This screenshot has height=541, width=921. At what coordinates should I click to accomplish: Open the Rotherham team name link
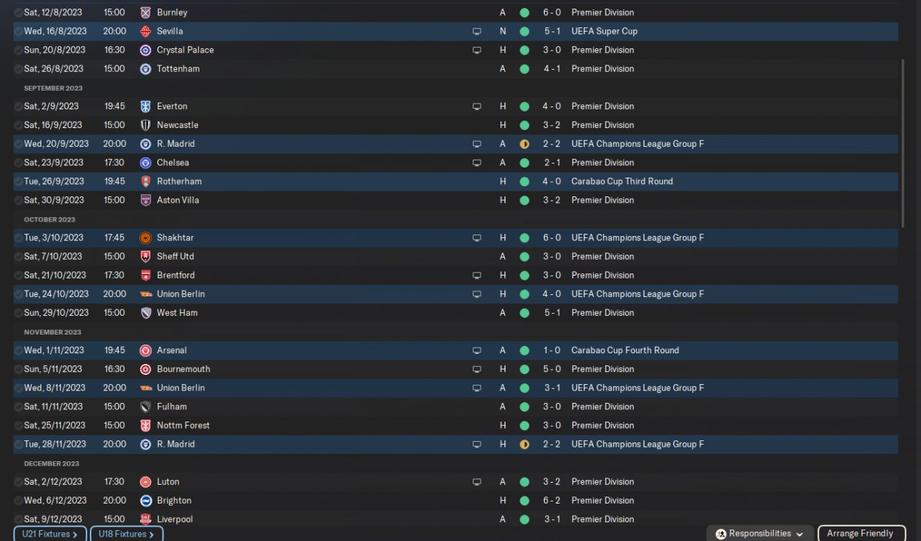(x=179, y=181)
